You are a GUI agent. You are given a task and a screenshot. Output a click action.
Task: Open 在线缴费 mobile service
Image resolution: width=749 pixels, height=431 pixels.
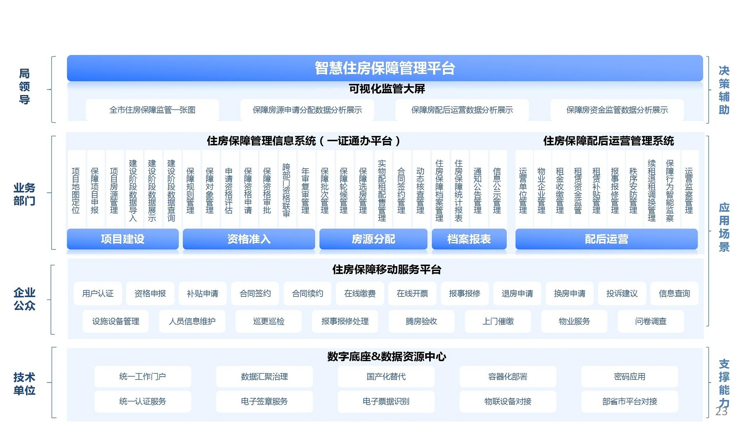[360, 294]
